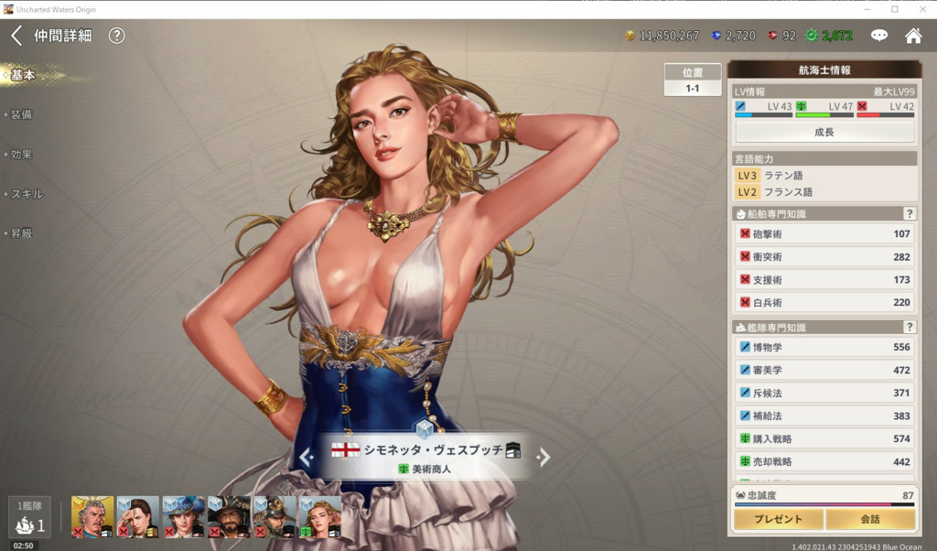Click the green LV 47 experience bar

824,115
